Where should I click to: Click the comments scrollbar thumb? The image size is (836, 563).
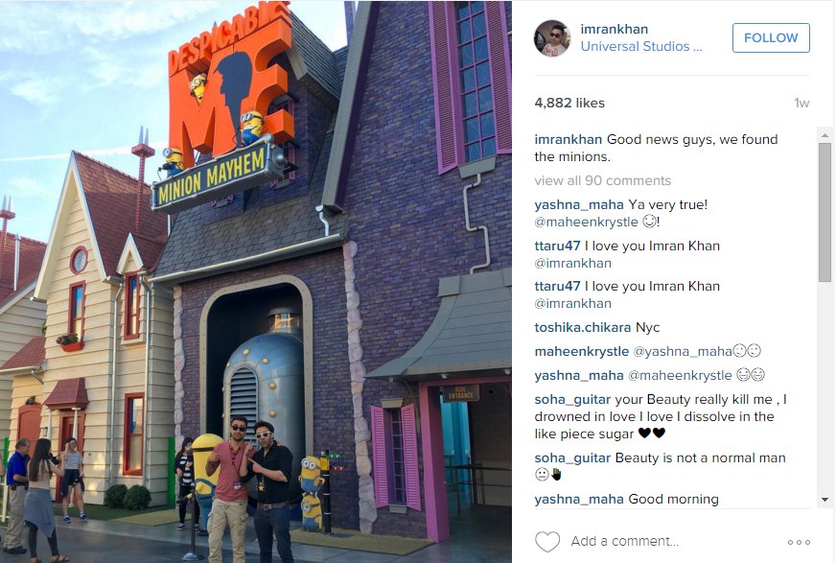tap(824, 212)
